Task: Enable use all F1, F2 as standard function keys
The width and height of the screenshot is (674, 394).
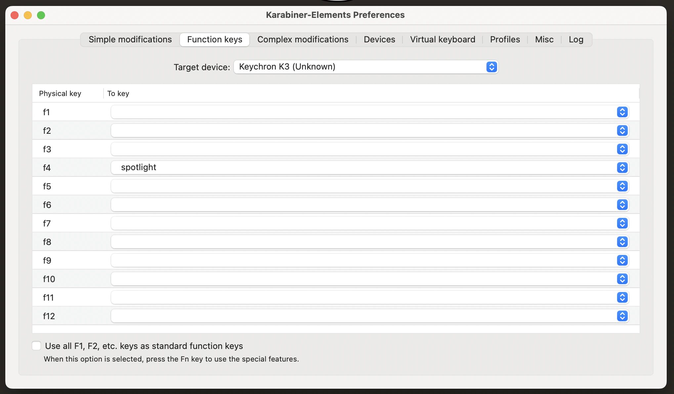Action: point(36,346)
